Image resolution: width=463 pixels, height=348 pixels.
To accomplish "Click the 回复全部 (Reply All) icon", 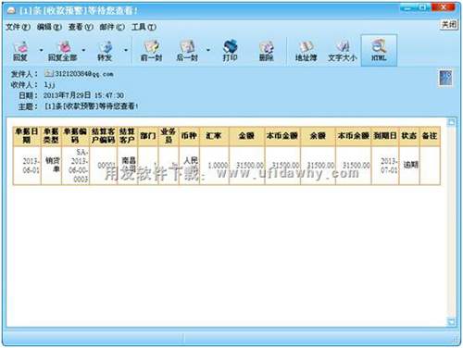I will pyautogui.click(x=62, y=51).
